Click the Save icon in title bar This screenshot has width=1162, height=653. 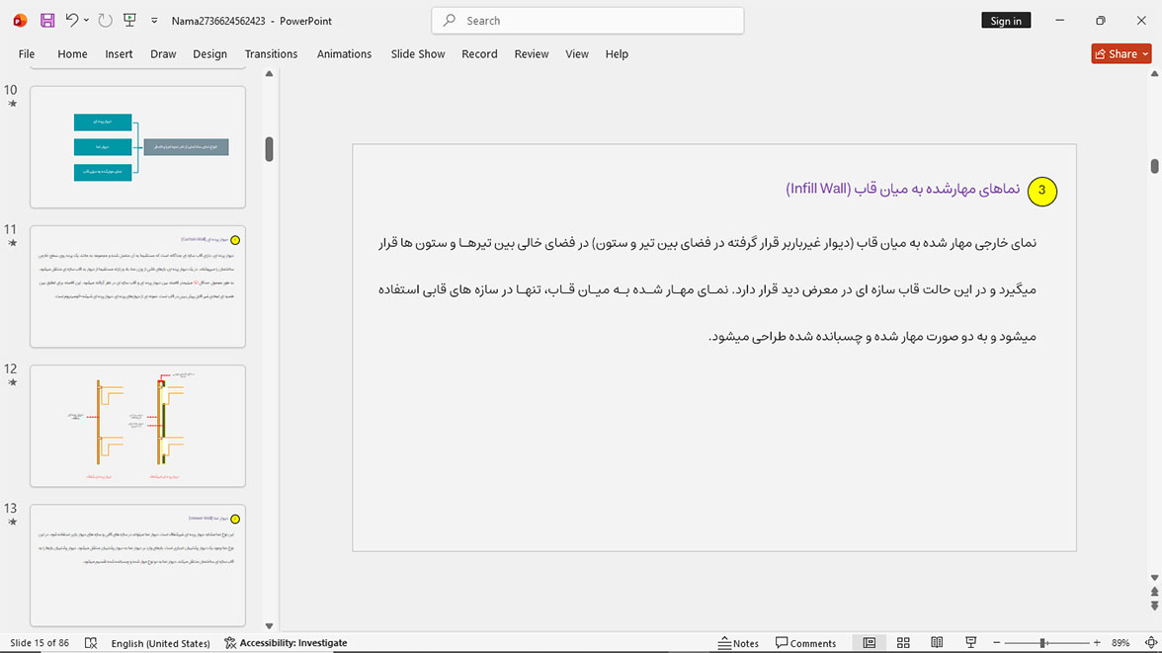[x=47, y=21]
